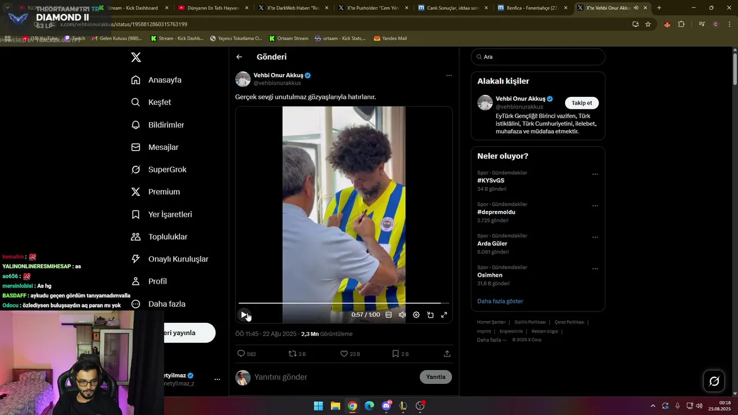738x415 pixels.
Task: Open post author avatar of Vehbi Onur Akkuş
Action: [x=243, y=79]
